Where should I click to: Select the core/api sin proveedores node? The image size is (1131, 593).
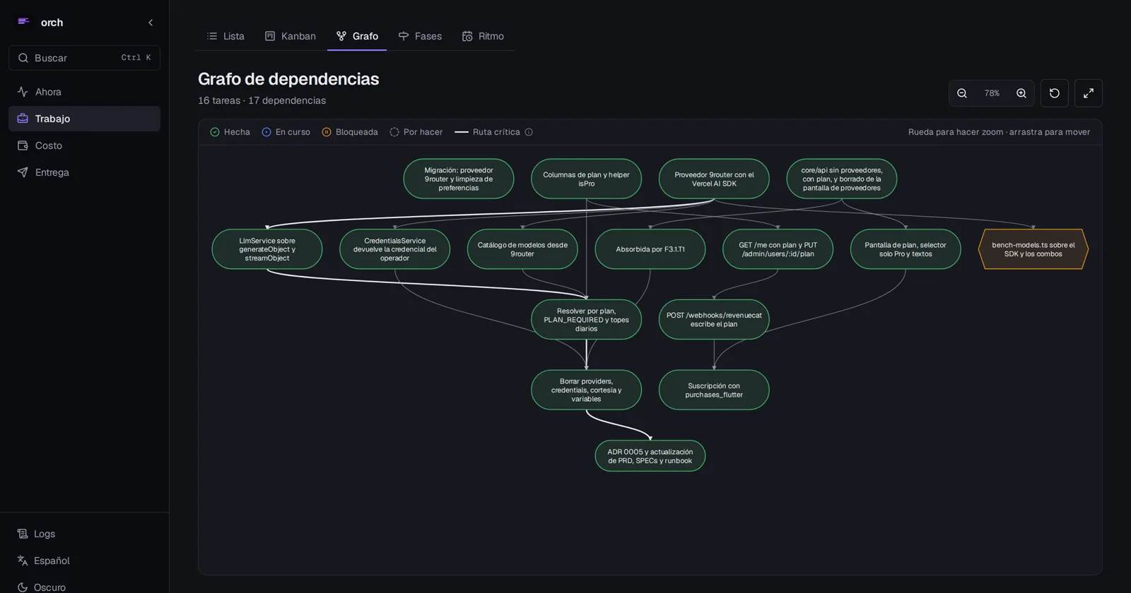(842, 179)
